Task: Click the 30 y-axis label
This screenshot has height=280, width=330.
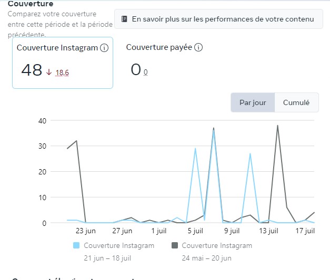Action: (x=42, y=146)
